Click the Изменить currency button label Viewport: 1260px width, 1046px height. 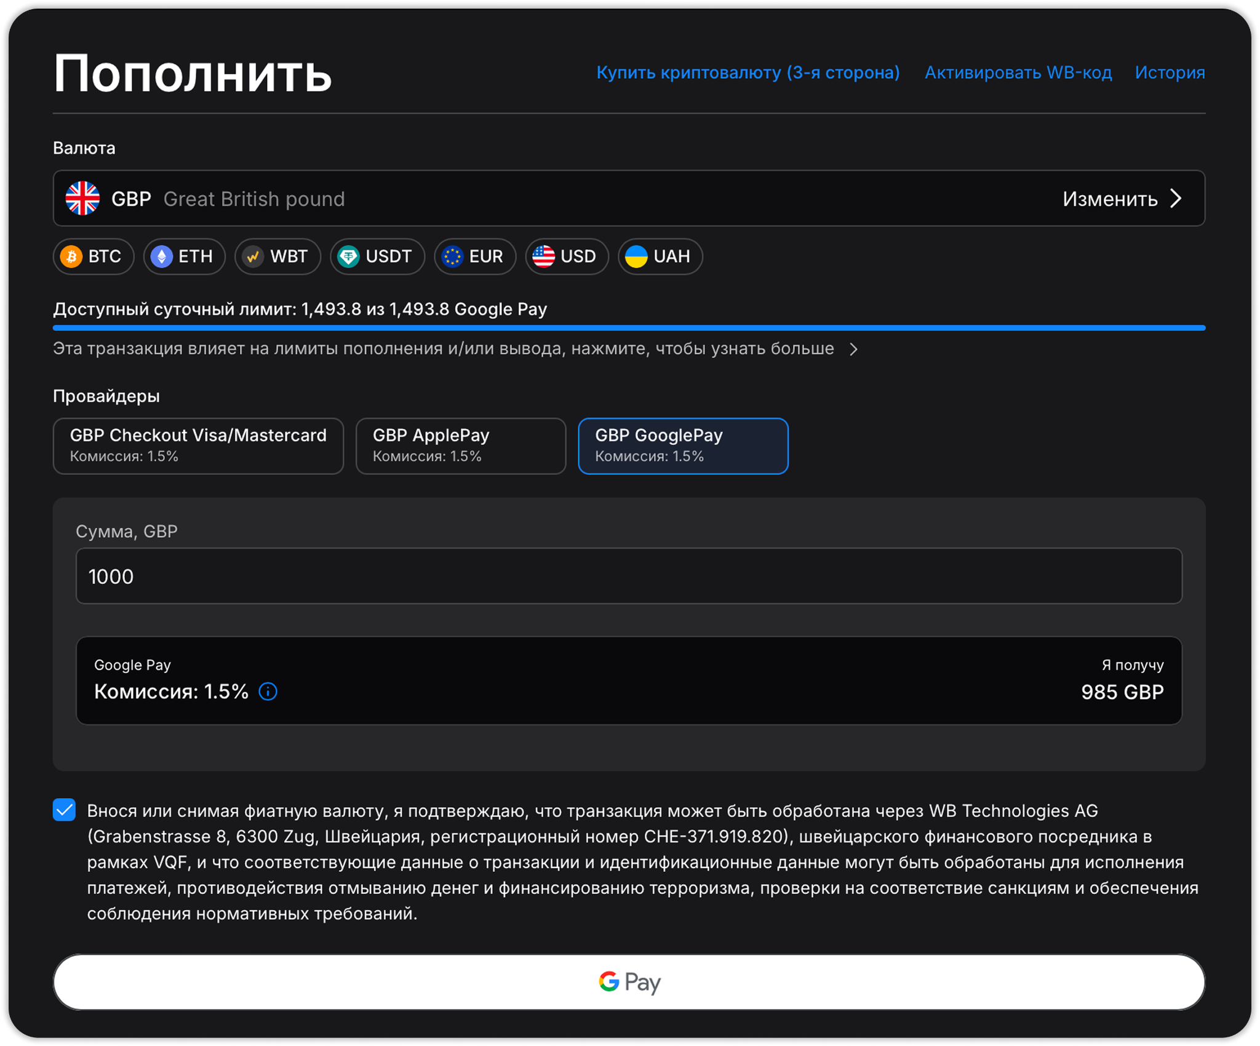point(1110,199)
